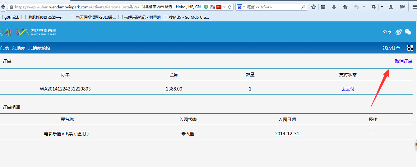Click the amount 1388.00 cell

point(174,89)
